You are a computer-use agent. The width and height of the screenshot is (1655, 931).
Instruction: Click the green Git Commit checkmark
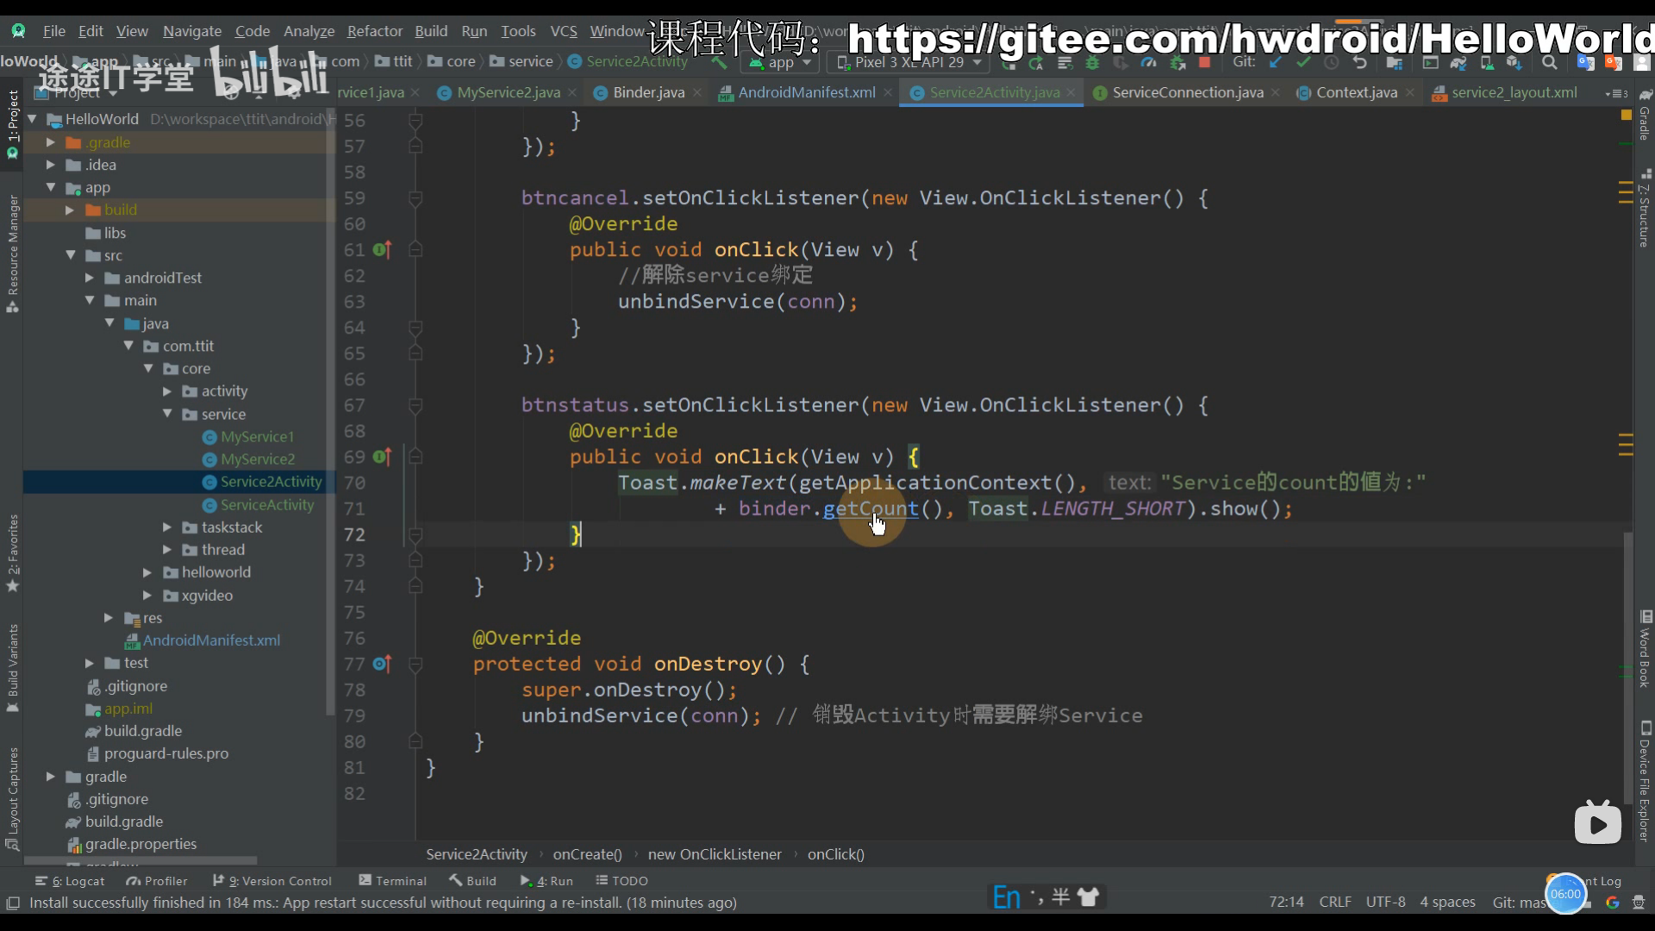(x=1303, y=62)
